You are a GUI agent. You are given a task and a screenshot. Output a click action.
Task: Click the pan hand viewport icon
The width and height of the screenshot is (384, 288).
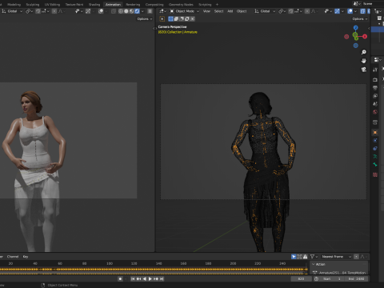click(x=364, y=61)
